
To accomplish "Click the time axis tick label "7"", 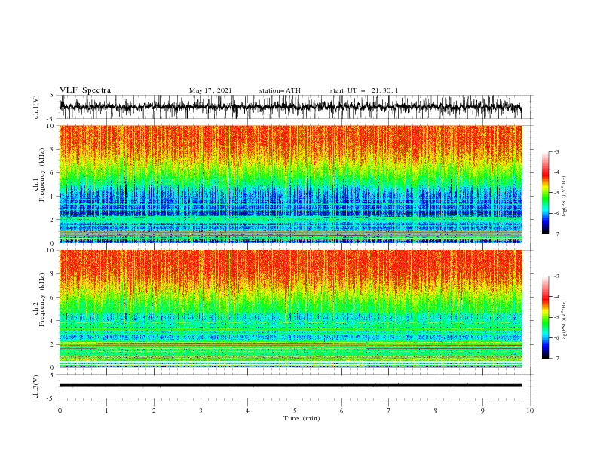I will point(389,411).
